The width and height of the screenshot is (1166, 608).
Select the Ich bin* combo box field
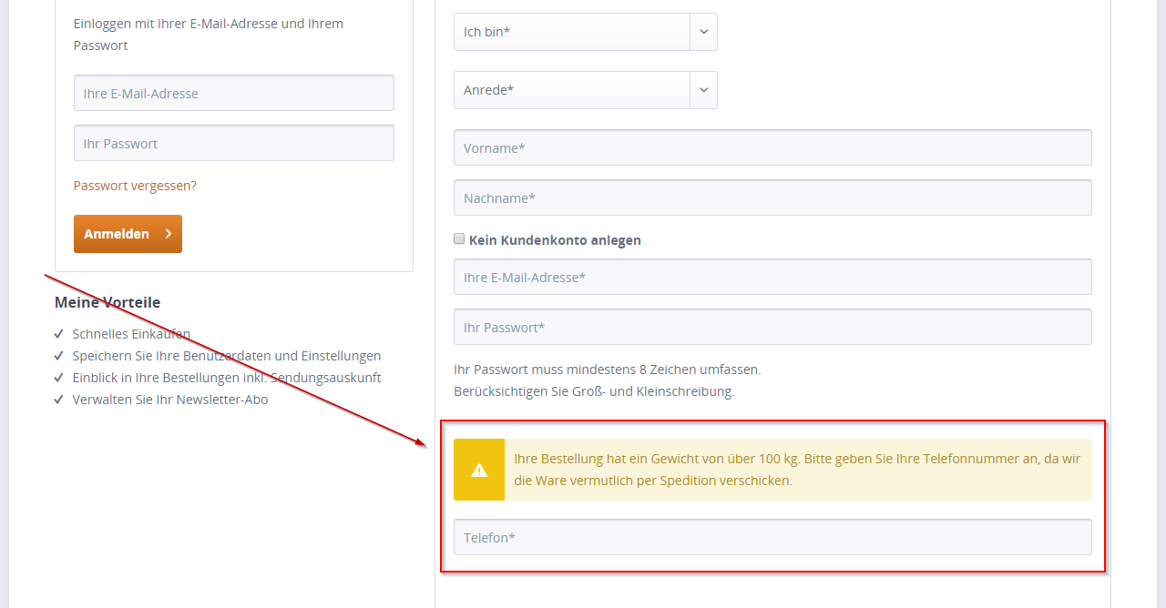(586, 32)
